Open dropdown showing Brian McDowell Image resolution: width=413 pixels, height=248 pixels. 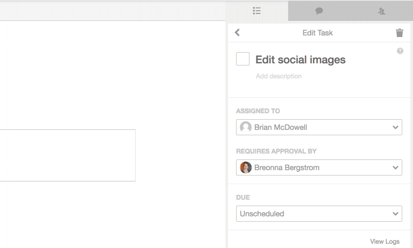click(319, 127)
